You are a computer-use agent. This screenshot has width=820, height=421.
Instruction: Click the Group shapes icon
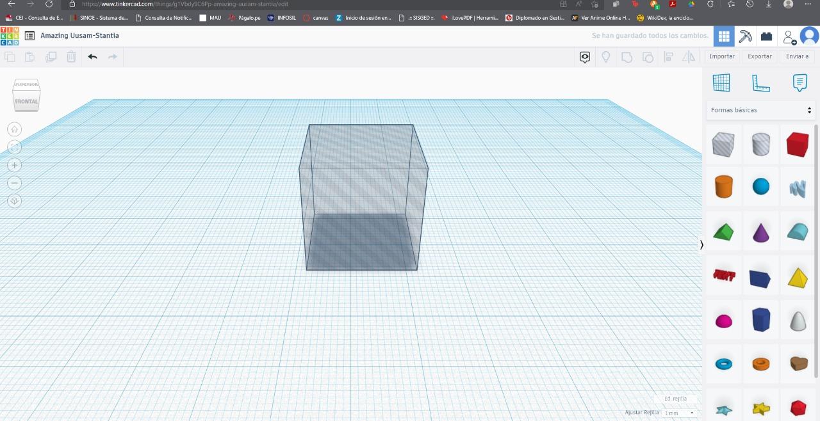[627, 57]
